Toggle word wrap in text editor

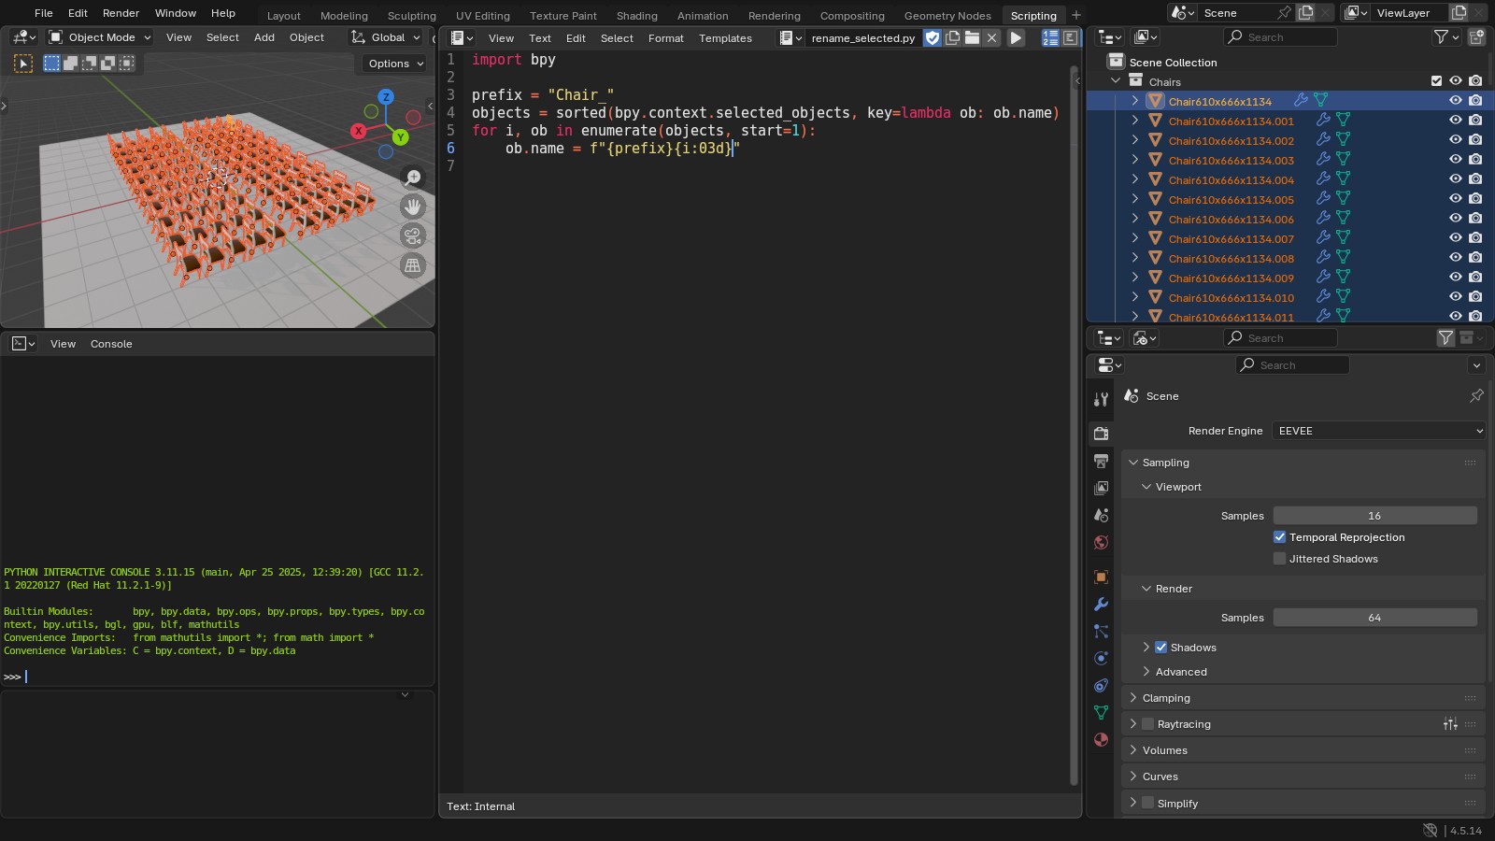click(1070, 38)
